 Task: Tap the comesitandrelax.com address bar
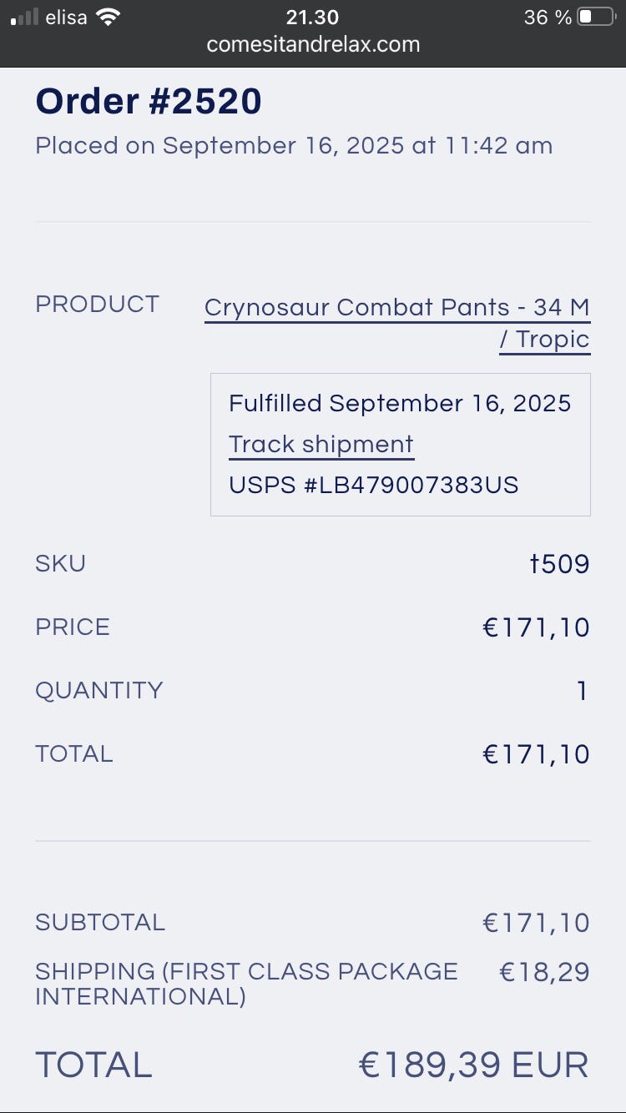pos(313,44)
